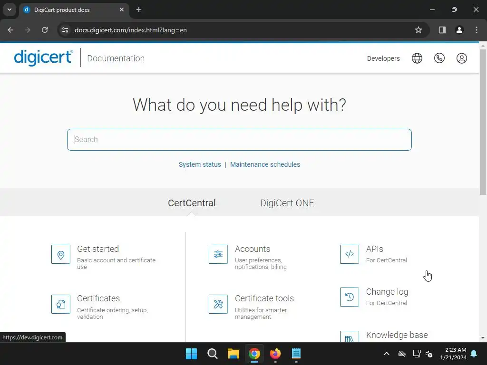Screen dimensions: 487x365
Task: Click the Documentation header text
Action: pyautogui.click(x=116, y=58)
